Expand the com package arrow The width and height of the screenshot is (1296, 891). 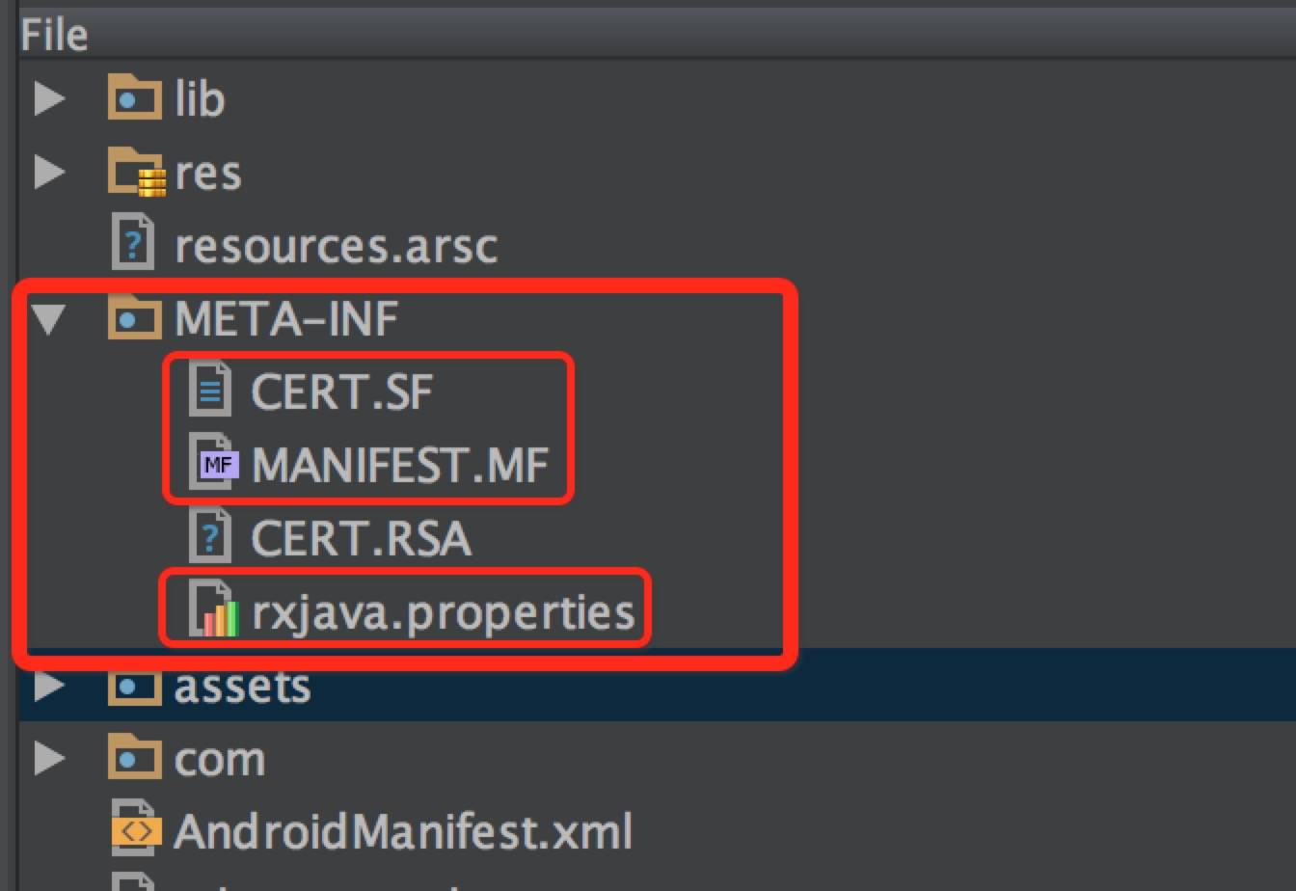[x=49, y=759]
